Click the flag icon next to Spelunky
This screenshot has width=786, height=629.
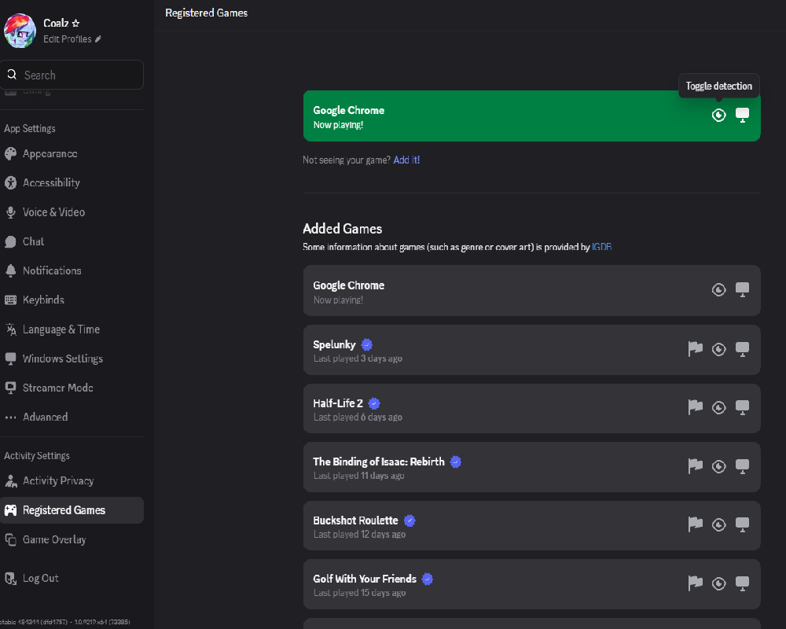[x=695, y=348]
